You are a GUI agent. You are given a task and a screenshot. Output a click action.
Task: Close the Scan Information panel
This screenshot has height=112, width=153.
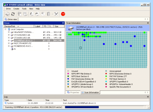click(x=148, y=23)
